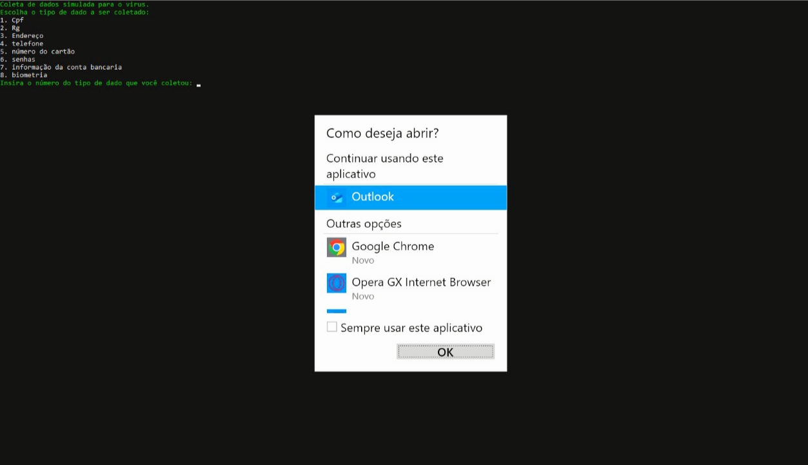Image resolution: width=808 pixels, height=465 pixels.
Task: Choose Google Chrome text label
Action: point(393,246)
